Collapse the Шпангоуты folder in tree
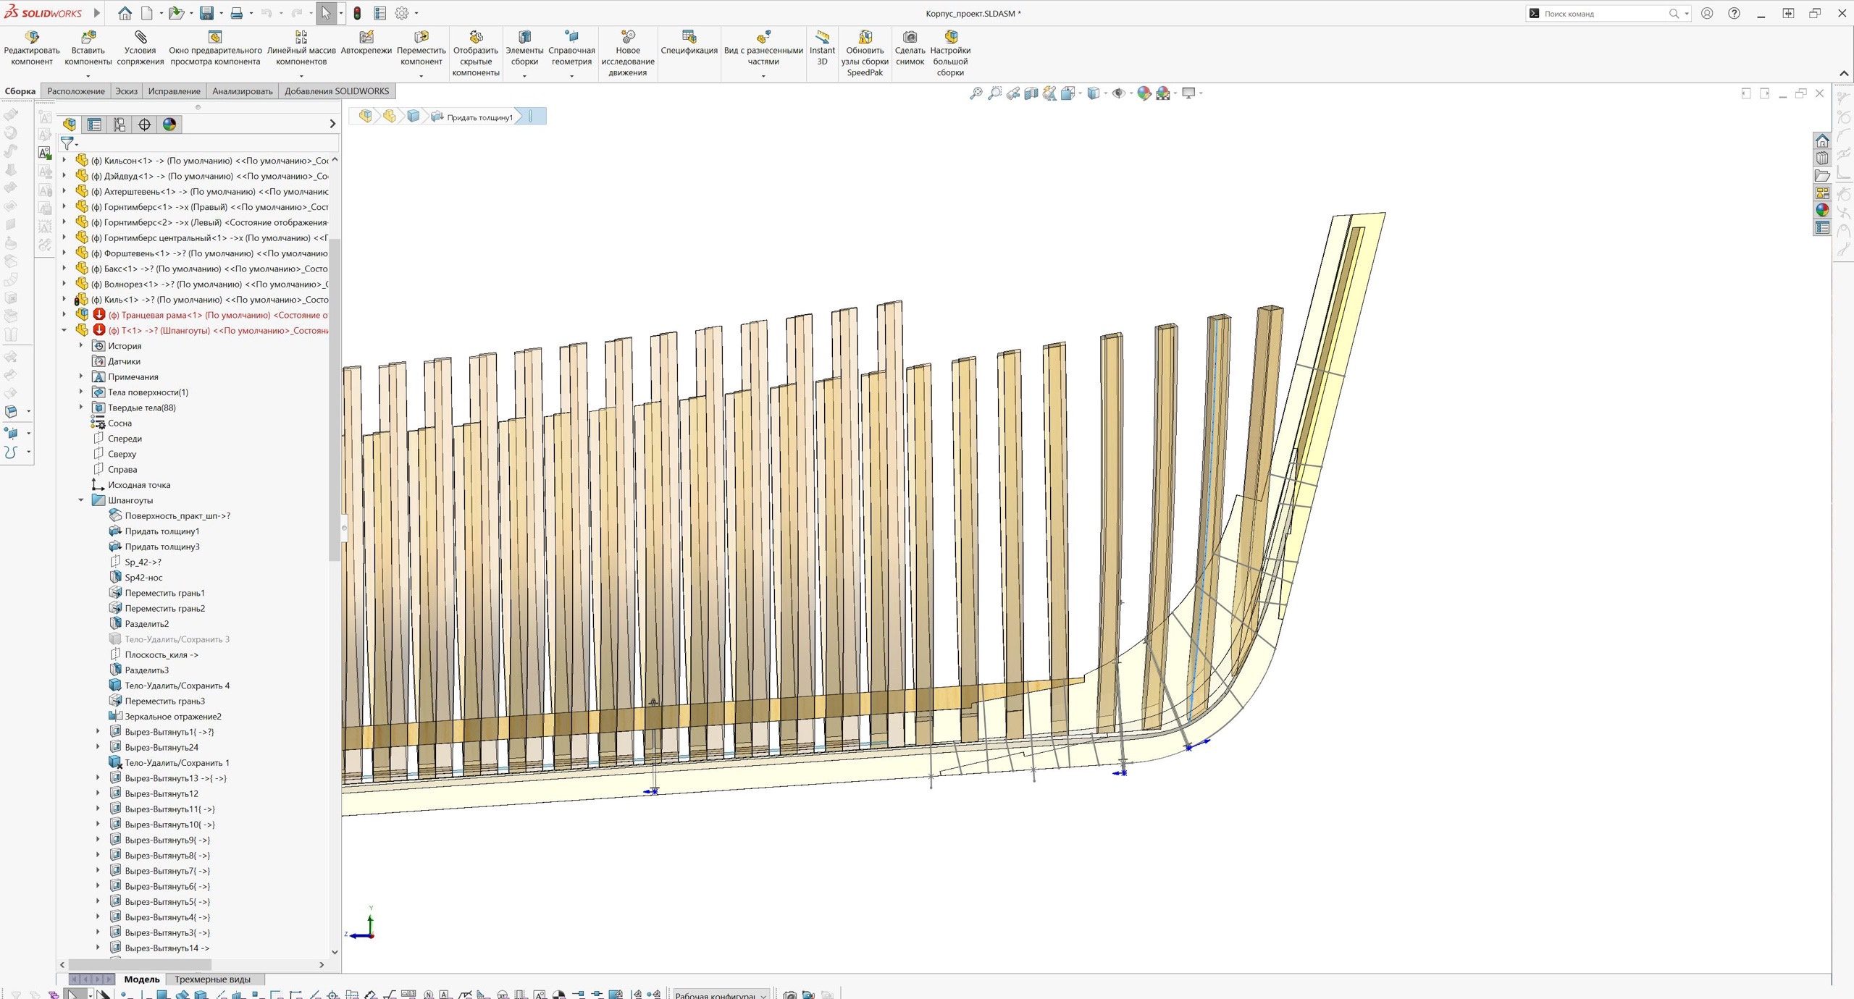The height and width of the screenshot is (999, 1854). (x=81, y=500)
